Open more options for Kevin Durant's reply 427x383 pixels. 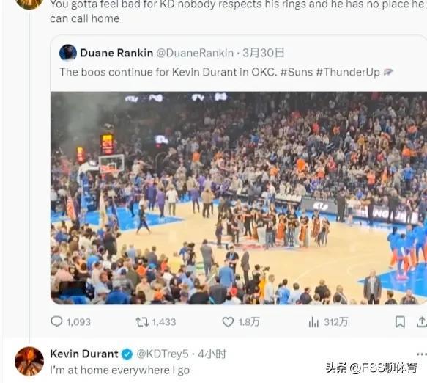click(422, 354)
